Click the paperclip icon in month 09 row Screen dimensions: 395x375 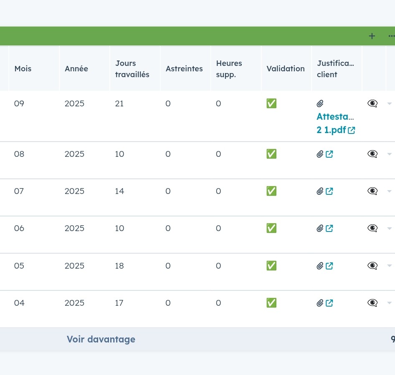(320, 103)
